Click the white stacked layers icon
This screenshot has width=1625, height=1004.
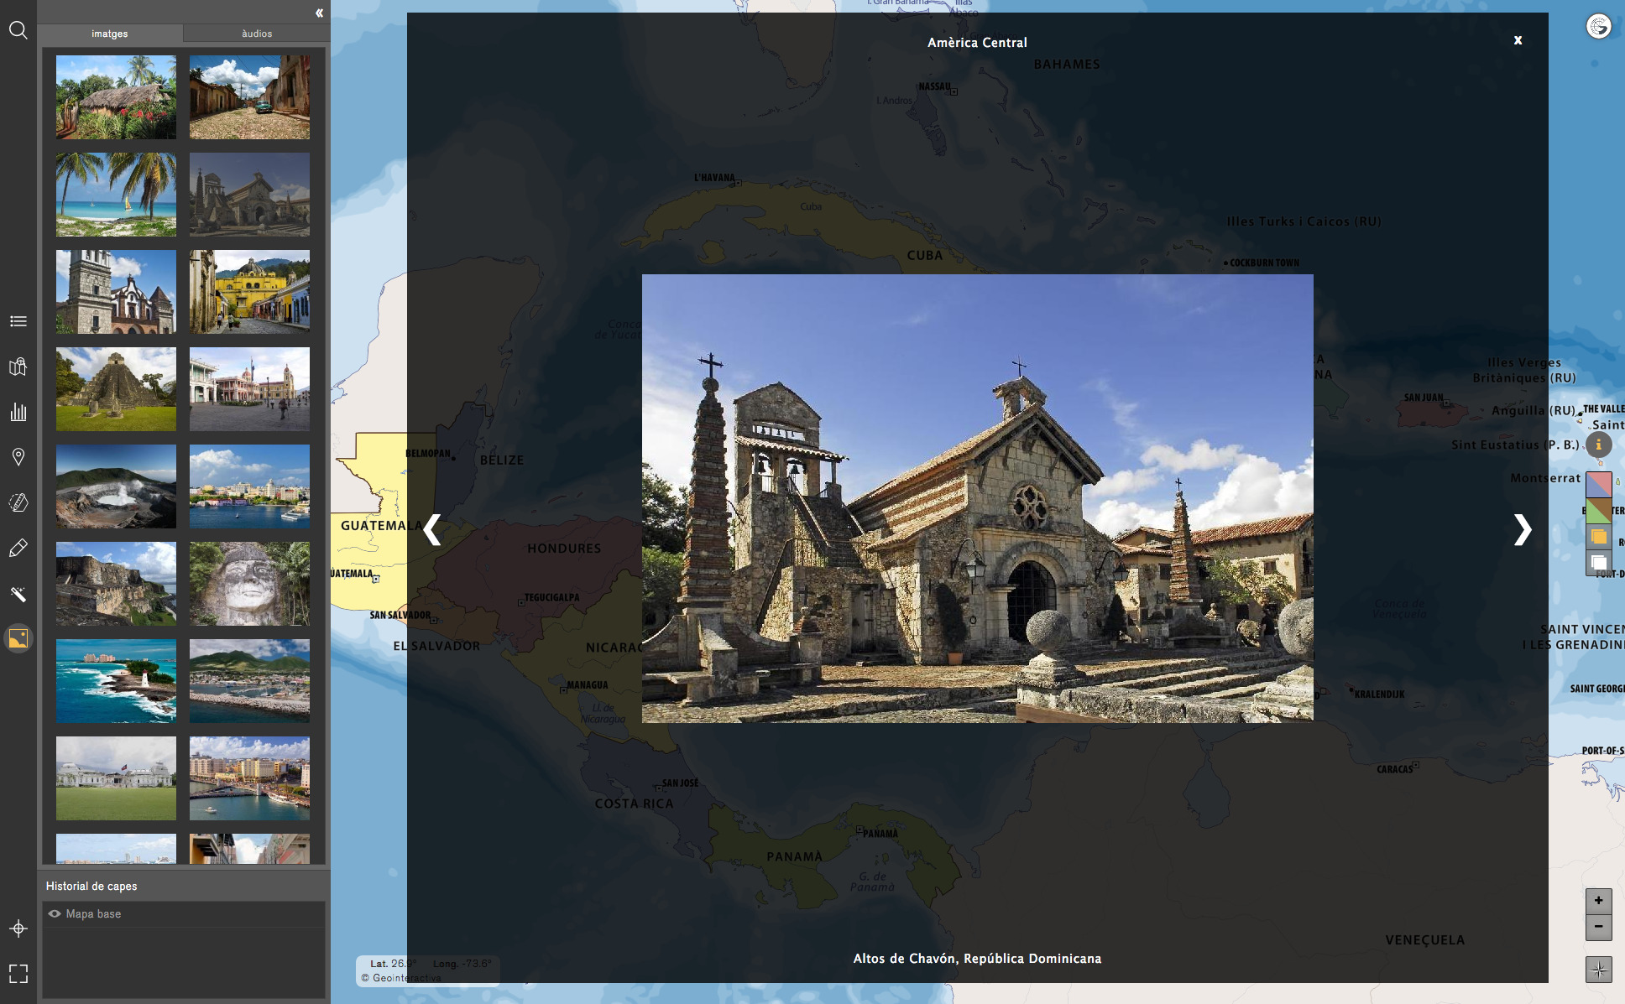pos(1598,563)
